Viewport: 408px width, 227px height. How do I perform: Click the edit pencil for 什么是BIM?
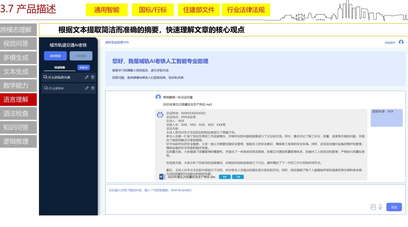click(87, 88)
